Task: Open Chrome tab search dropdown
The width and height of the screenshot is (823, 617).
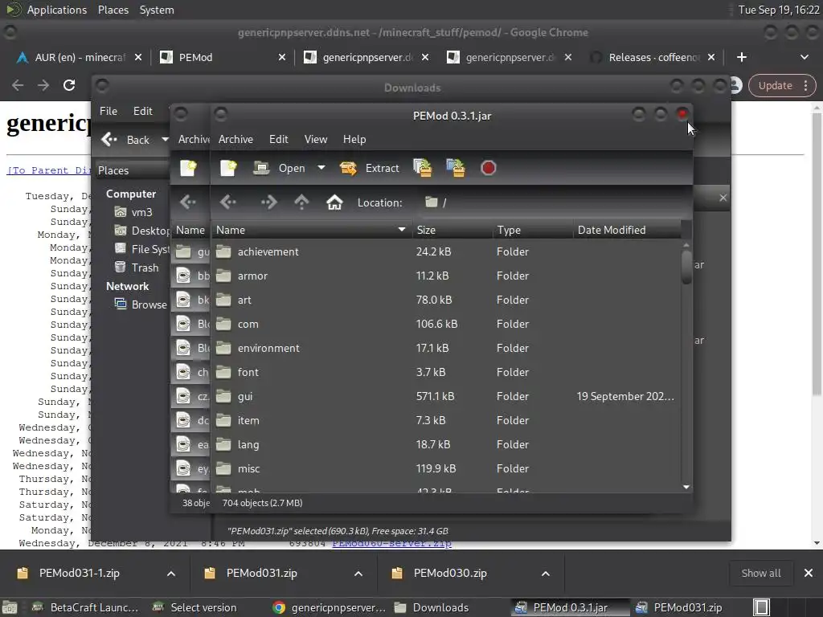Action: 804,57
